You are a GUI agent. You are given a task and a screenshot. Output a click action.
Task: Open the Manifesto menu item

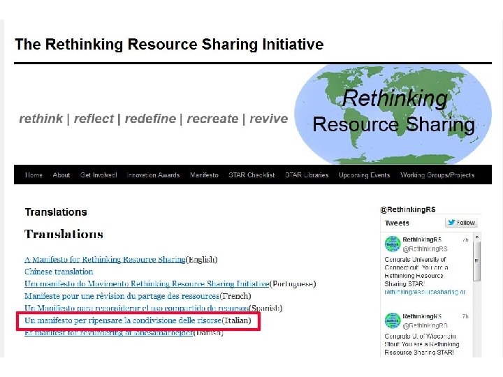click(204, 175)
